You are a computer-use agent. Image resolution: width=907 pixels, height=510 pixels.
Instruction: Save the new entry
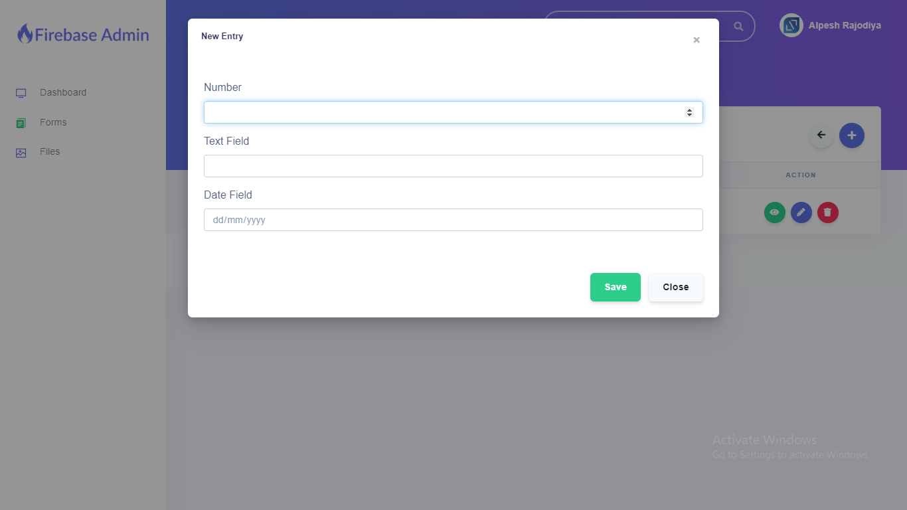point(615,287)
